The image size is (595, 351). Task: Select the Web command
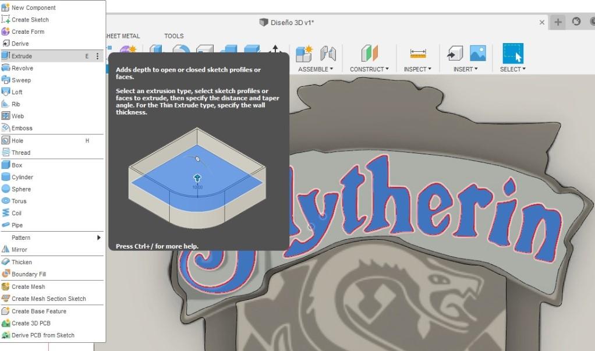(x=52, y=116)
